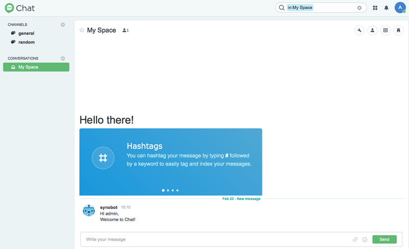Open the post list icon
The image size is (409, 249).
[385, 30]
